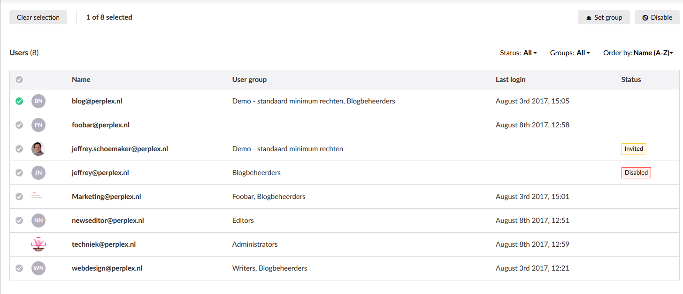The width and height of the screenshot is (683, 294).
Task: Tick the checkbox for webdesign@perplex.nl
Action: tap(19, 268)
